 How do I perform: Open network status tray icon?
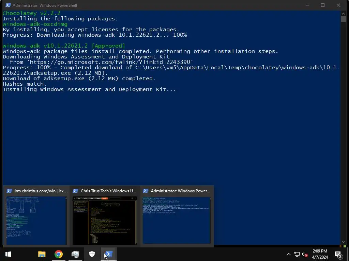click(297, 254)
